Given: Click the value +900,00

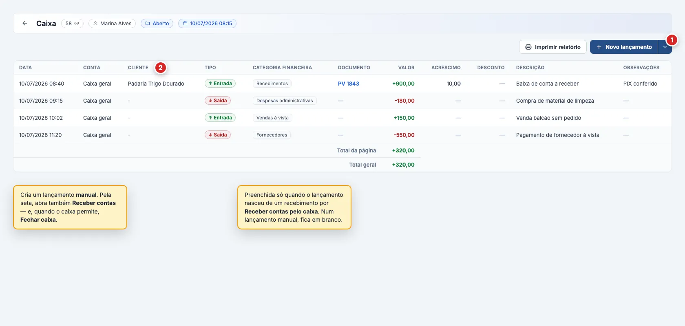Looking at the screenshot, I should click(x=403, y=84).
